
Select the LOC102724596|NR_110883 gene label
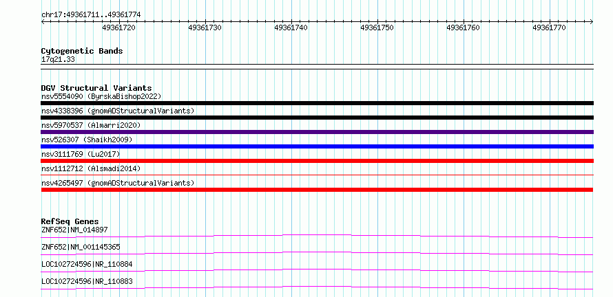pos(87,281)
